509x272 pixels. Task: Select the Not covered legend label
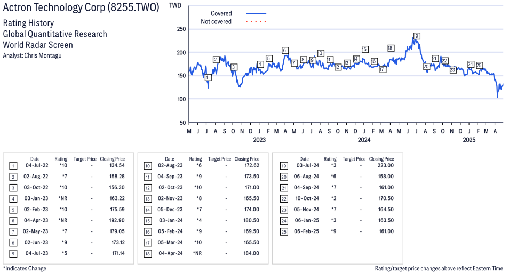[216, 22]
